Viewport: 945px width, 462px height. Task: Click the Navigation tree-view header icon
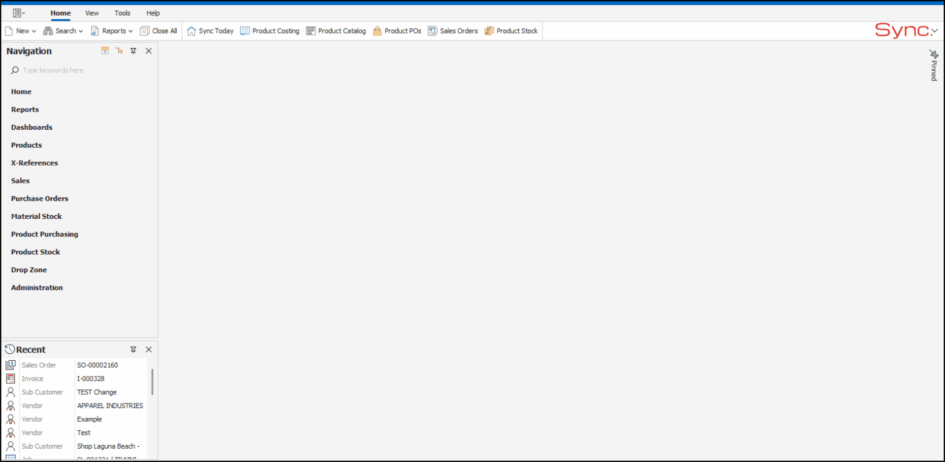pos(119,51)
